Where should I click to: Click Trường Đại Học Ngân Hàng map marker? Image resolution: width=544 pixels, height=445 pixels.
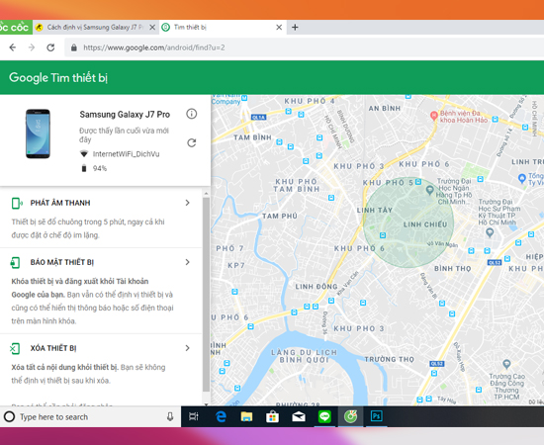coord(430,190)
